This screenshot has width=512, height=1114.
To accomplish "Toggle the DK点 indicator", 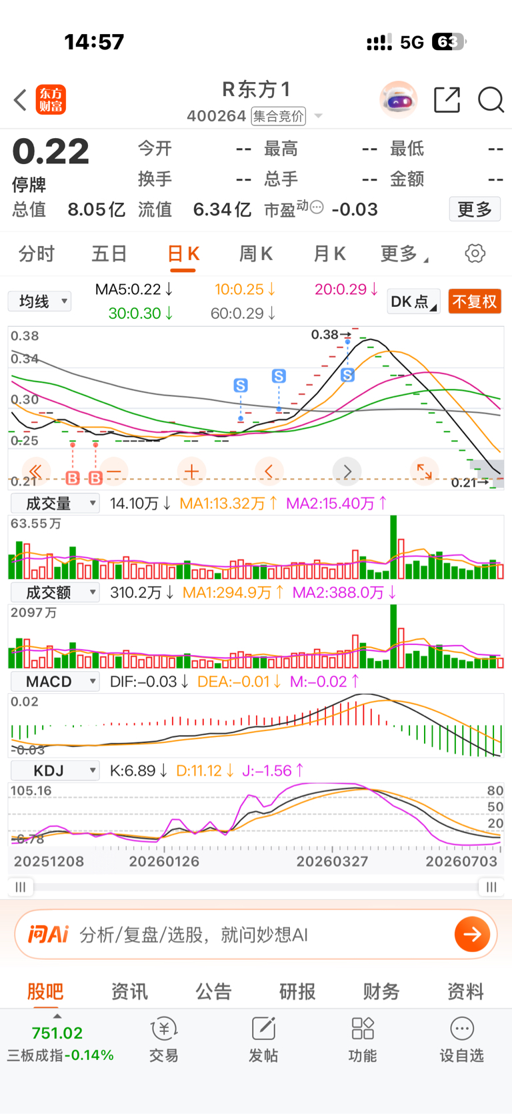I will (x=413, y=302).
